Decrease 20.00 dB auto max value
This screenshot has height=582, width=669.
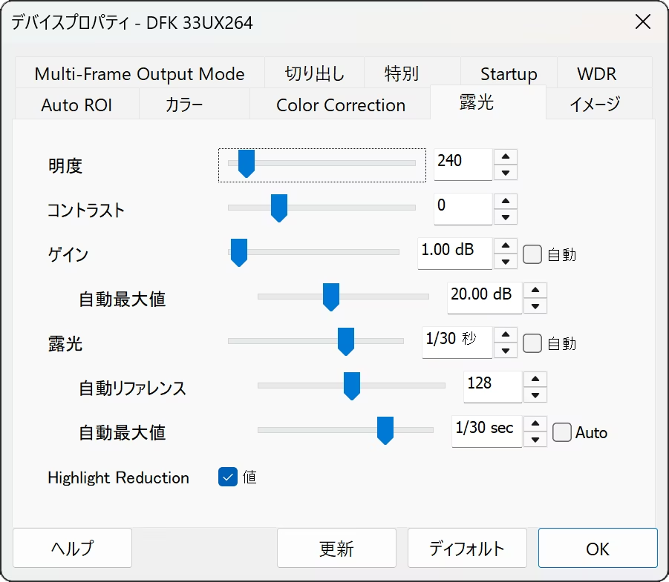point(535,306)
